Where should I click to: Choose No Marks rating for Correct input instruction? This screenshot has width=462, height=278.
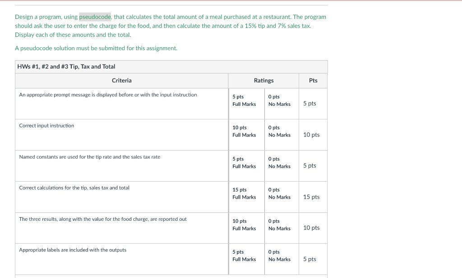pos(279,132)
